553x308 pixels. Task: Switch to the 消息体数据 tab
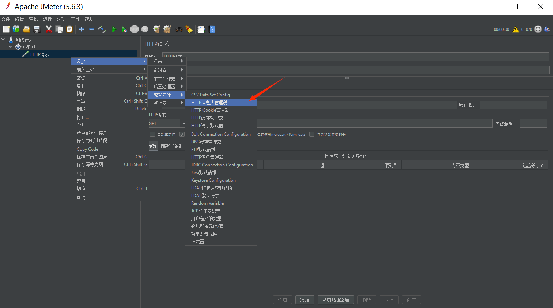(x=171, y=146)
